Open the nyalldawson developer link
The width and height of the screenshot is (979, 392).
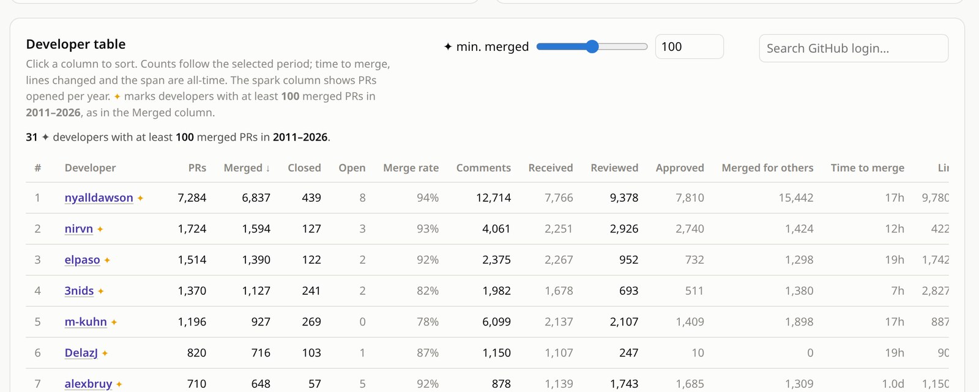(99, 198)
